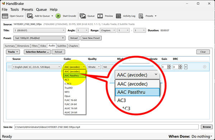
Task: Switch to the Subtitles tab
Action: point(62,46)
